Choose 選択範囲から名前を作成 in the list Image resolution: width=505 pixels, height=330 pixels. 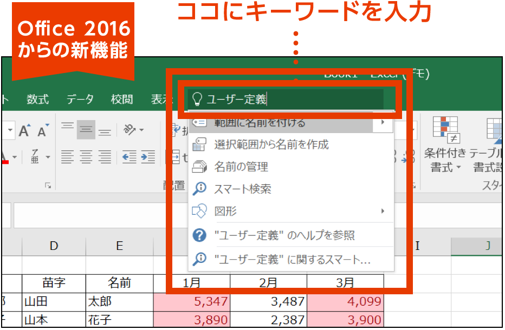tap(291, 144)
